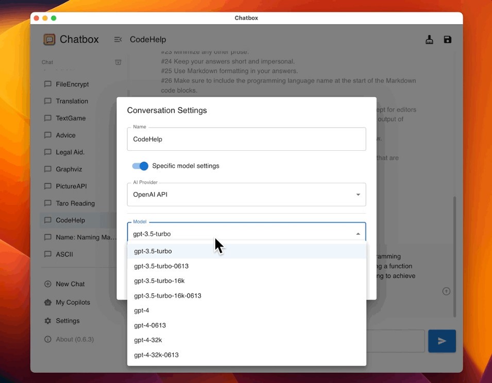Close the Chatbox window
492x383 pixels.
(x=37, y=18)
